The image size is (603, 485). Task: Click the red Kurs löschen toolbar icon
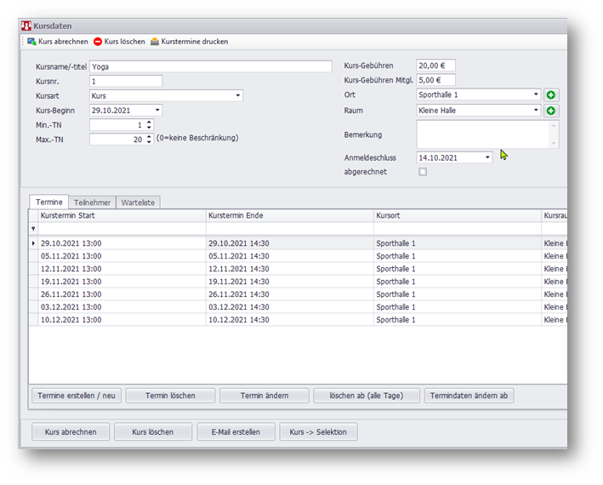point(98,41)
